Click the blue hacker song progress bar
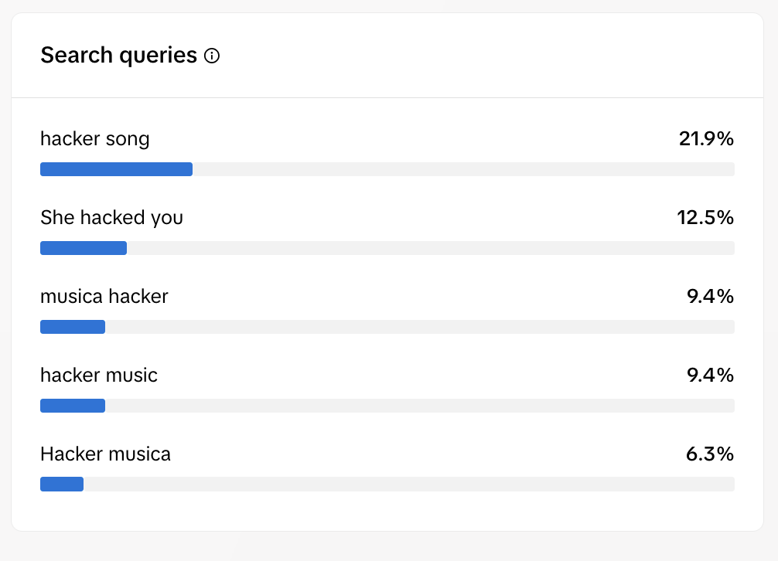The width and height of the screenshot is (778, 561). [116, 169]
